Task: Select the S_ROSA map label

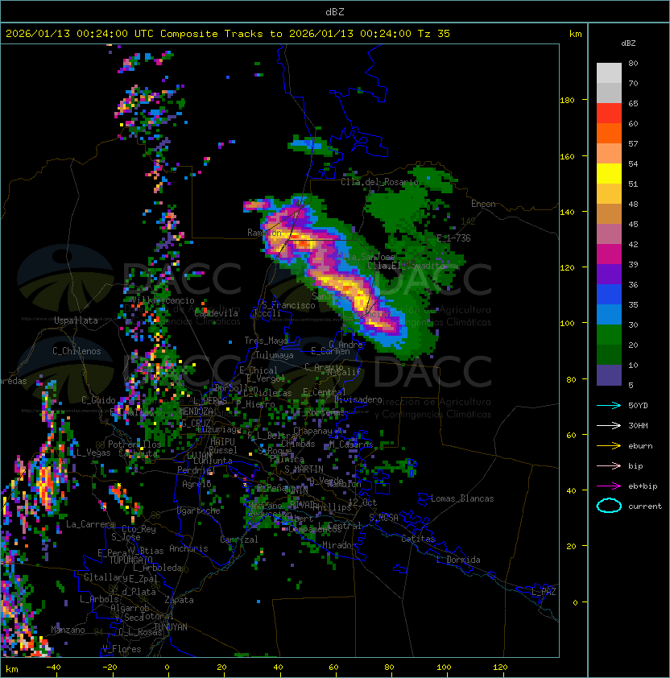Action: pos(383,518)
